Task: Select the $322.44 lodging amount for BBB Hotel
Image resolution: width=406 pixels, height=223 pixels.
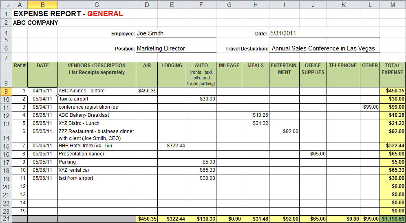Action: [x=172, y=146]
